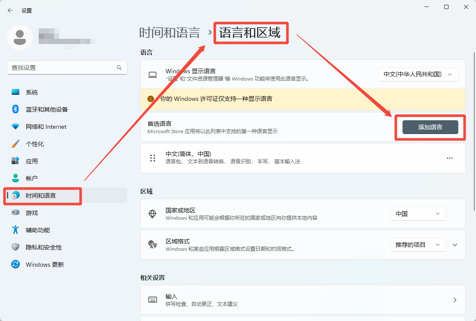Image resolution: width=476 pixels, height=321 pixels.
Task: Click the globe icon for 国家或地区
Action: pyautogui.click(x=152, y=214)
